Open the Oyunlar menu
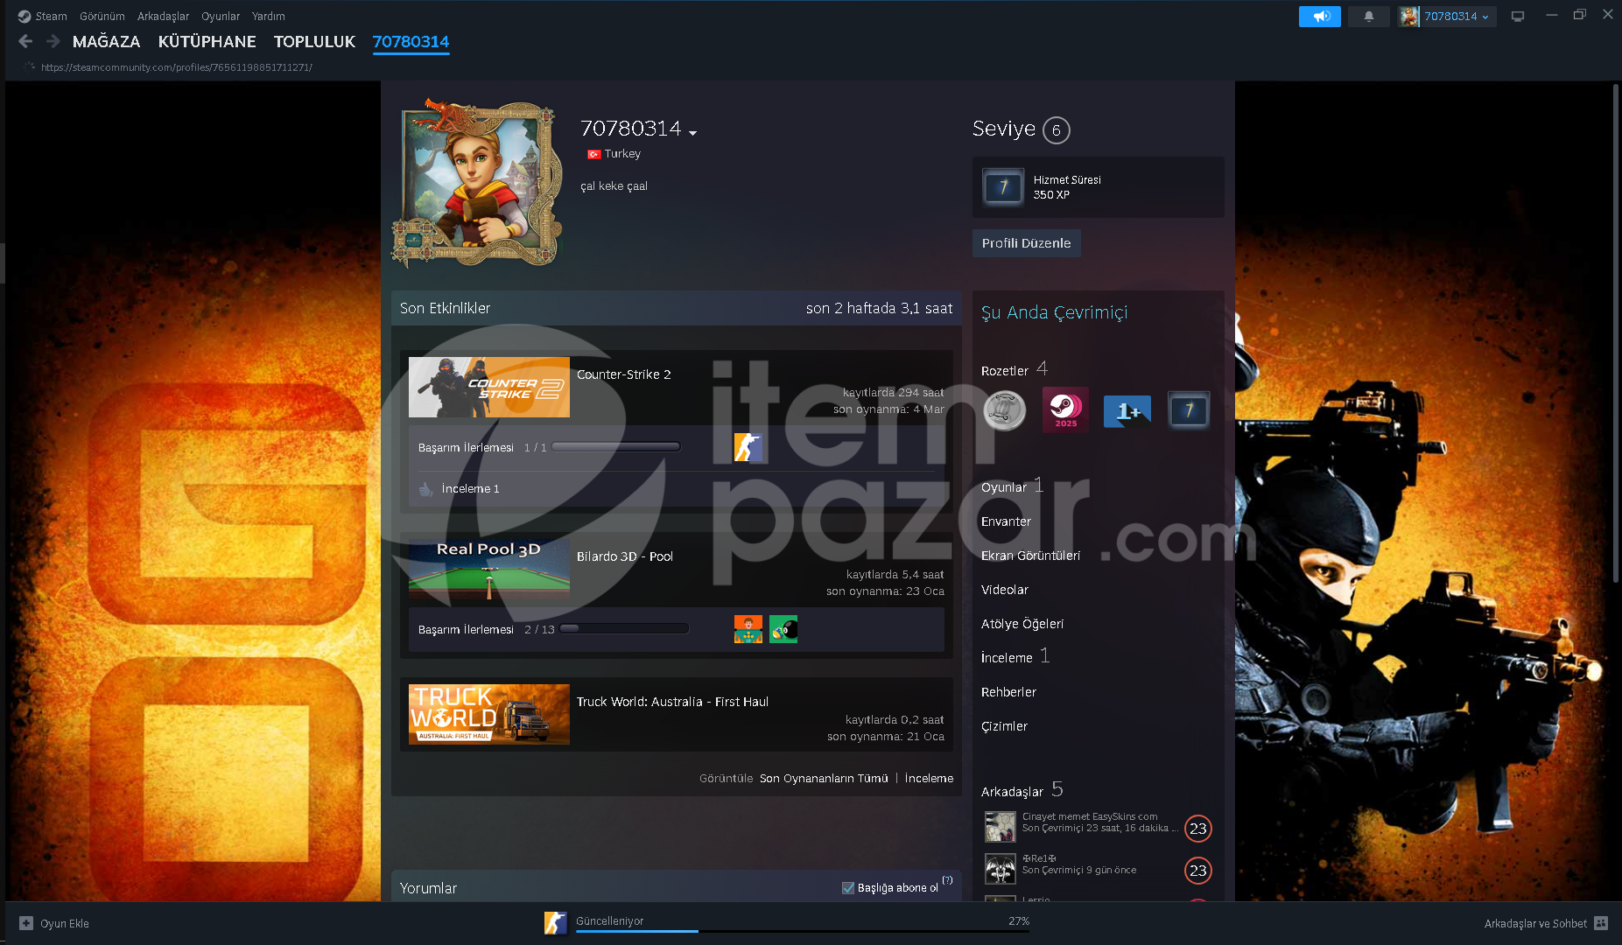 coord(221,16)
